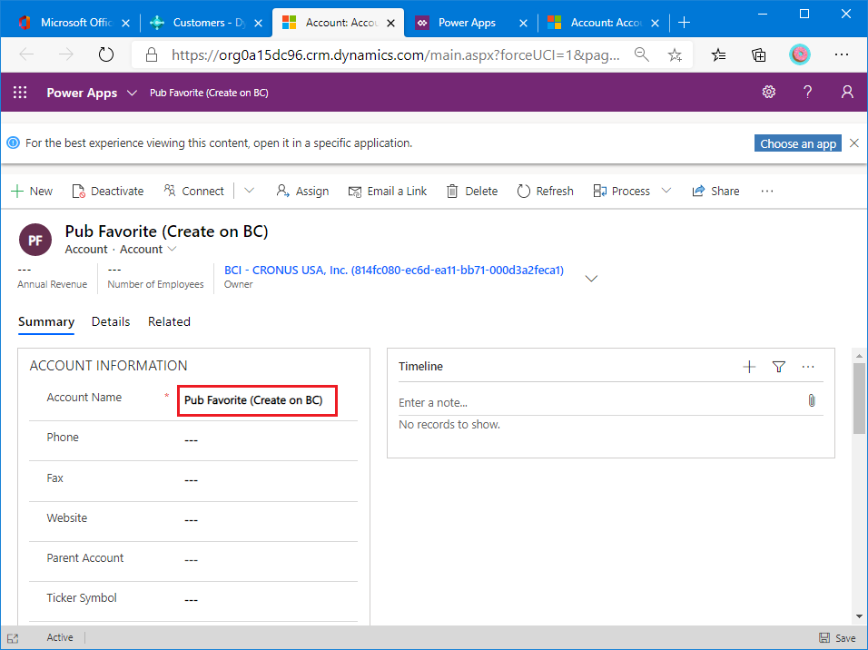This screenshot has width=868, height=650.
Task: Open the form selector chevron next to Account
Action: click(x=173, y=249)
